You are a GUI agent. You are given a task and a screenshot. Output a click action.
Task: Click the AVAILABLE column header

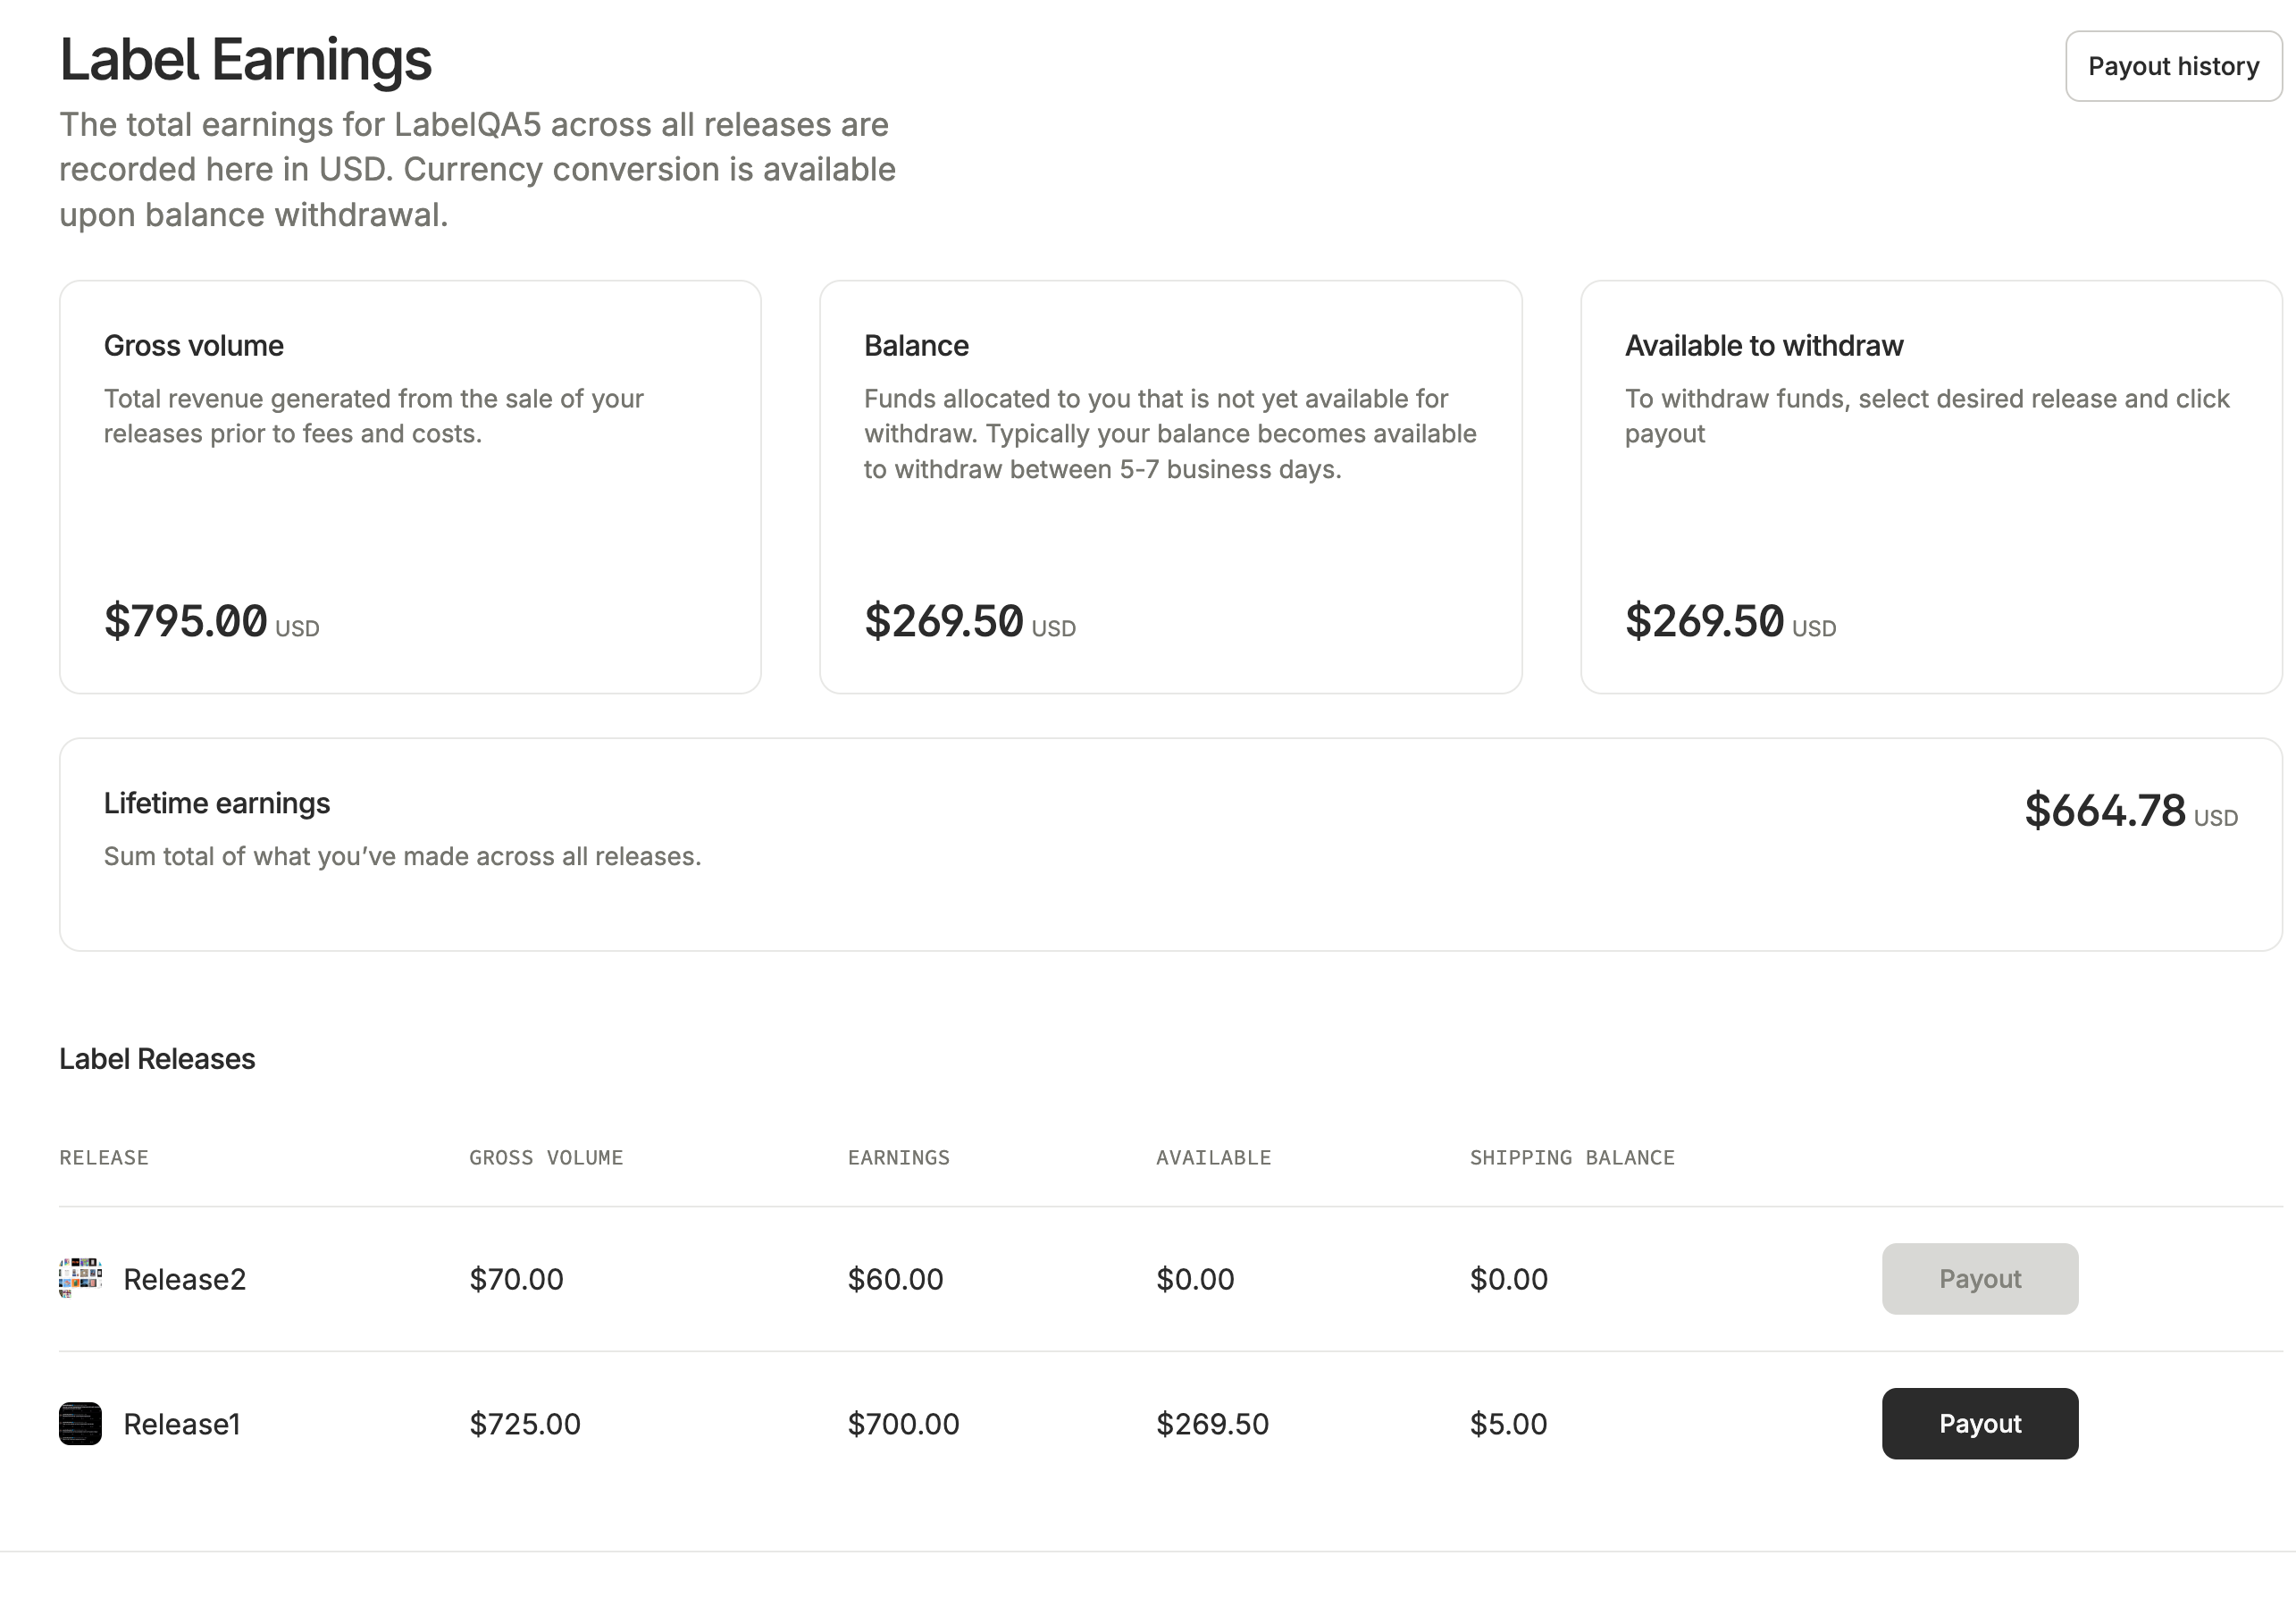(1213, 1157)
